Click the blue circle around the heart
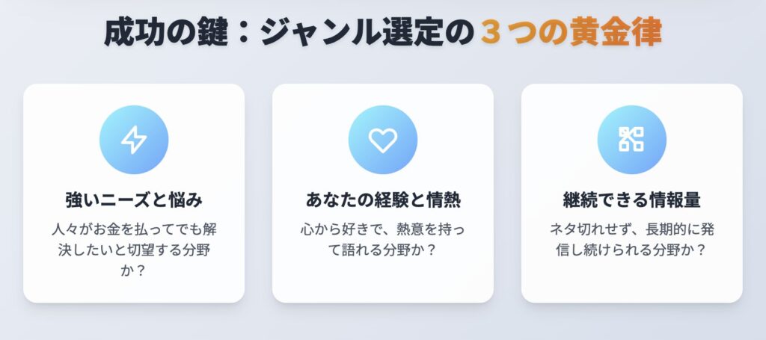Viewport: 766px width, 340px height. click(382, 140)
